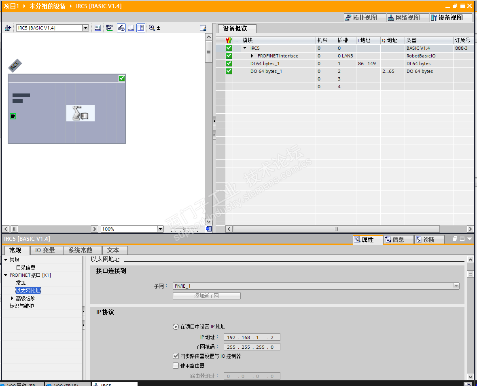Image resolution: width=477 pixels, height=386 pixels.
Task: Toggle the show page break grid icon
Action: (x=131, y=28)
